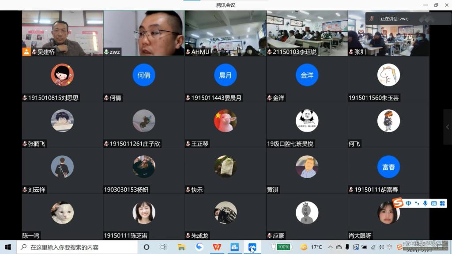Start Sogou voice input microphone

click(425, 203)
